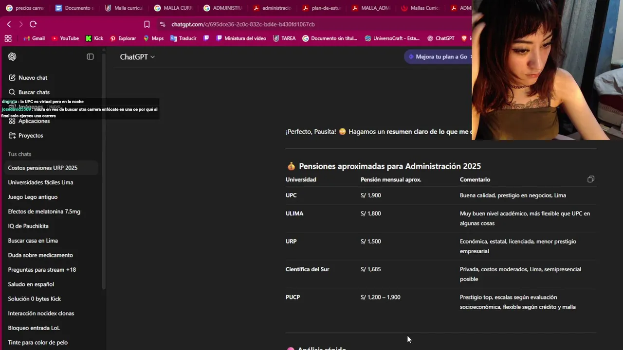Open Proyectos in the sidebar
Image resolution: width=623 pixels, height=350 pixels.
tap(31, 136)
